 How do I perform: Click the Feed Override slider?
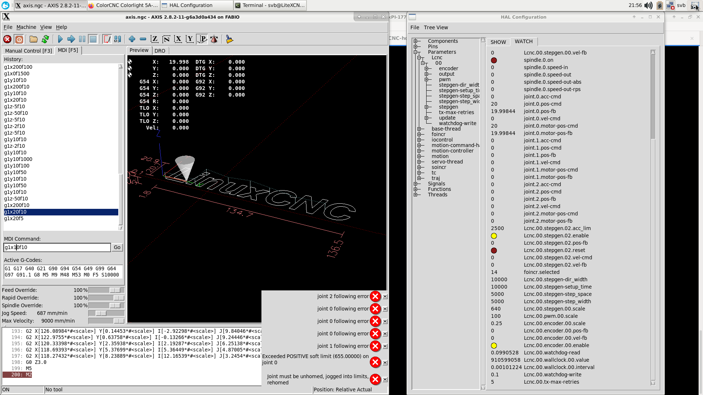[x=107, y=290]
